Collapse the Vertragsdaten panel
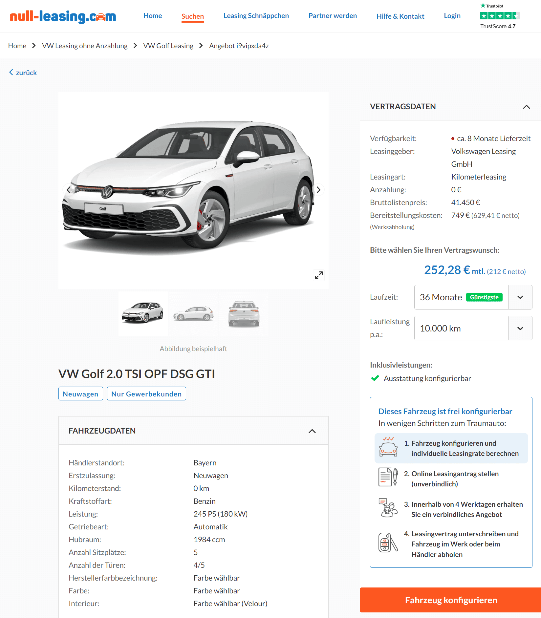Screen dimensions: 541x618 tap(527, 107)
